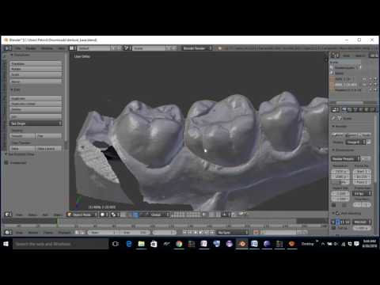
Task: Switch to the Render Layers properties tab
Action: coord(350,109)
